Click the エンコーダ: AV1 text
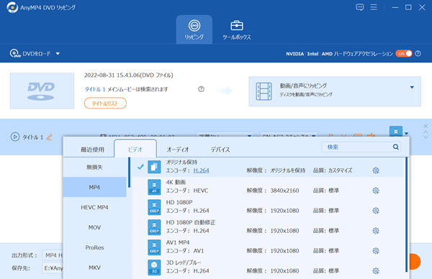 pyautogui.click(x=185, y=251)
